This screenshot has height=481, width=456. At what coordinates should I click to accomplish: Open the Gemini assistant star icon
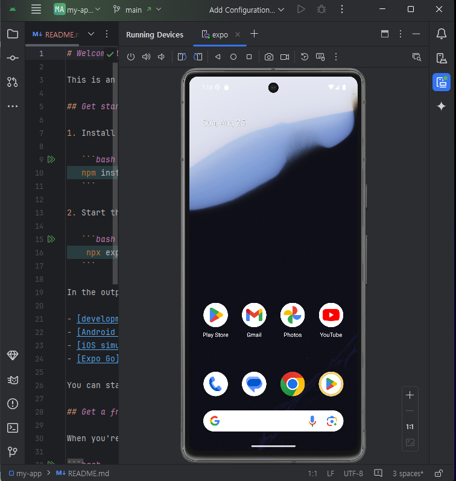point(442,106)
